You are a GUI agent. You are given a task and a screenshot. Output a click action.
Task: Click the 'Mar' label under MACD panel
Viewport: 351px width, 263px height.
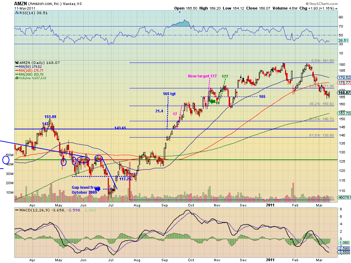click(x=319, y=260)
